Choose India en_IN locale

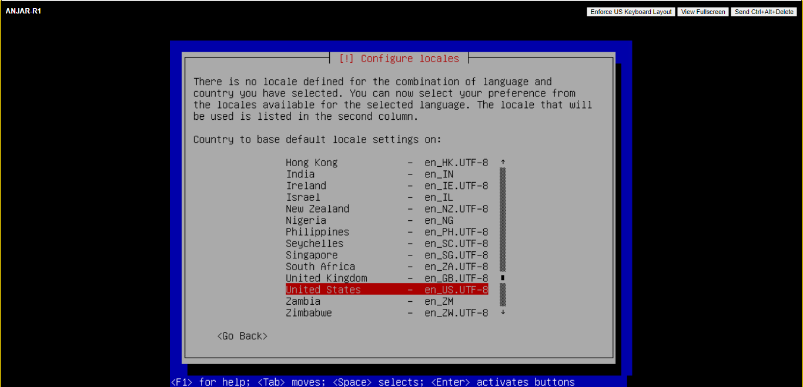tap(386, 174)
